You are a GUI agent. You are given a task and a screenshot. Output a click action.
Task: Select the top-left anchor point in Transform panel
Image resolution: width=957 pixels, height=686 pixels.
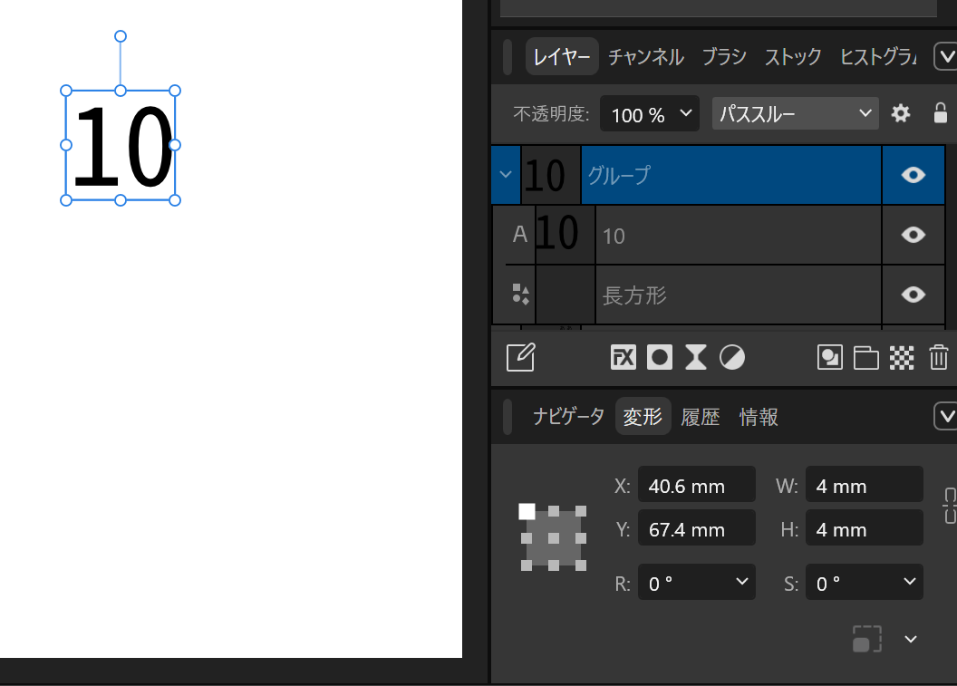click(527, 511)
